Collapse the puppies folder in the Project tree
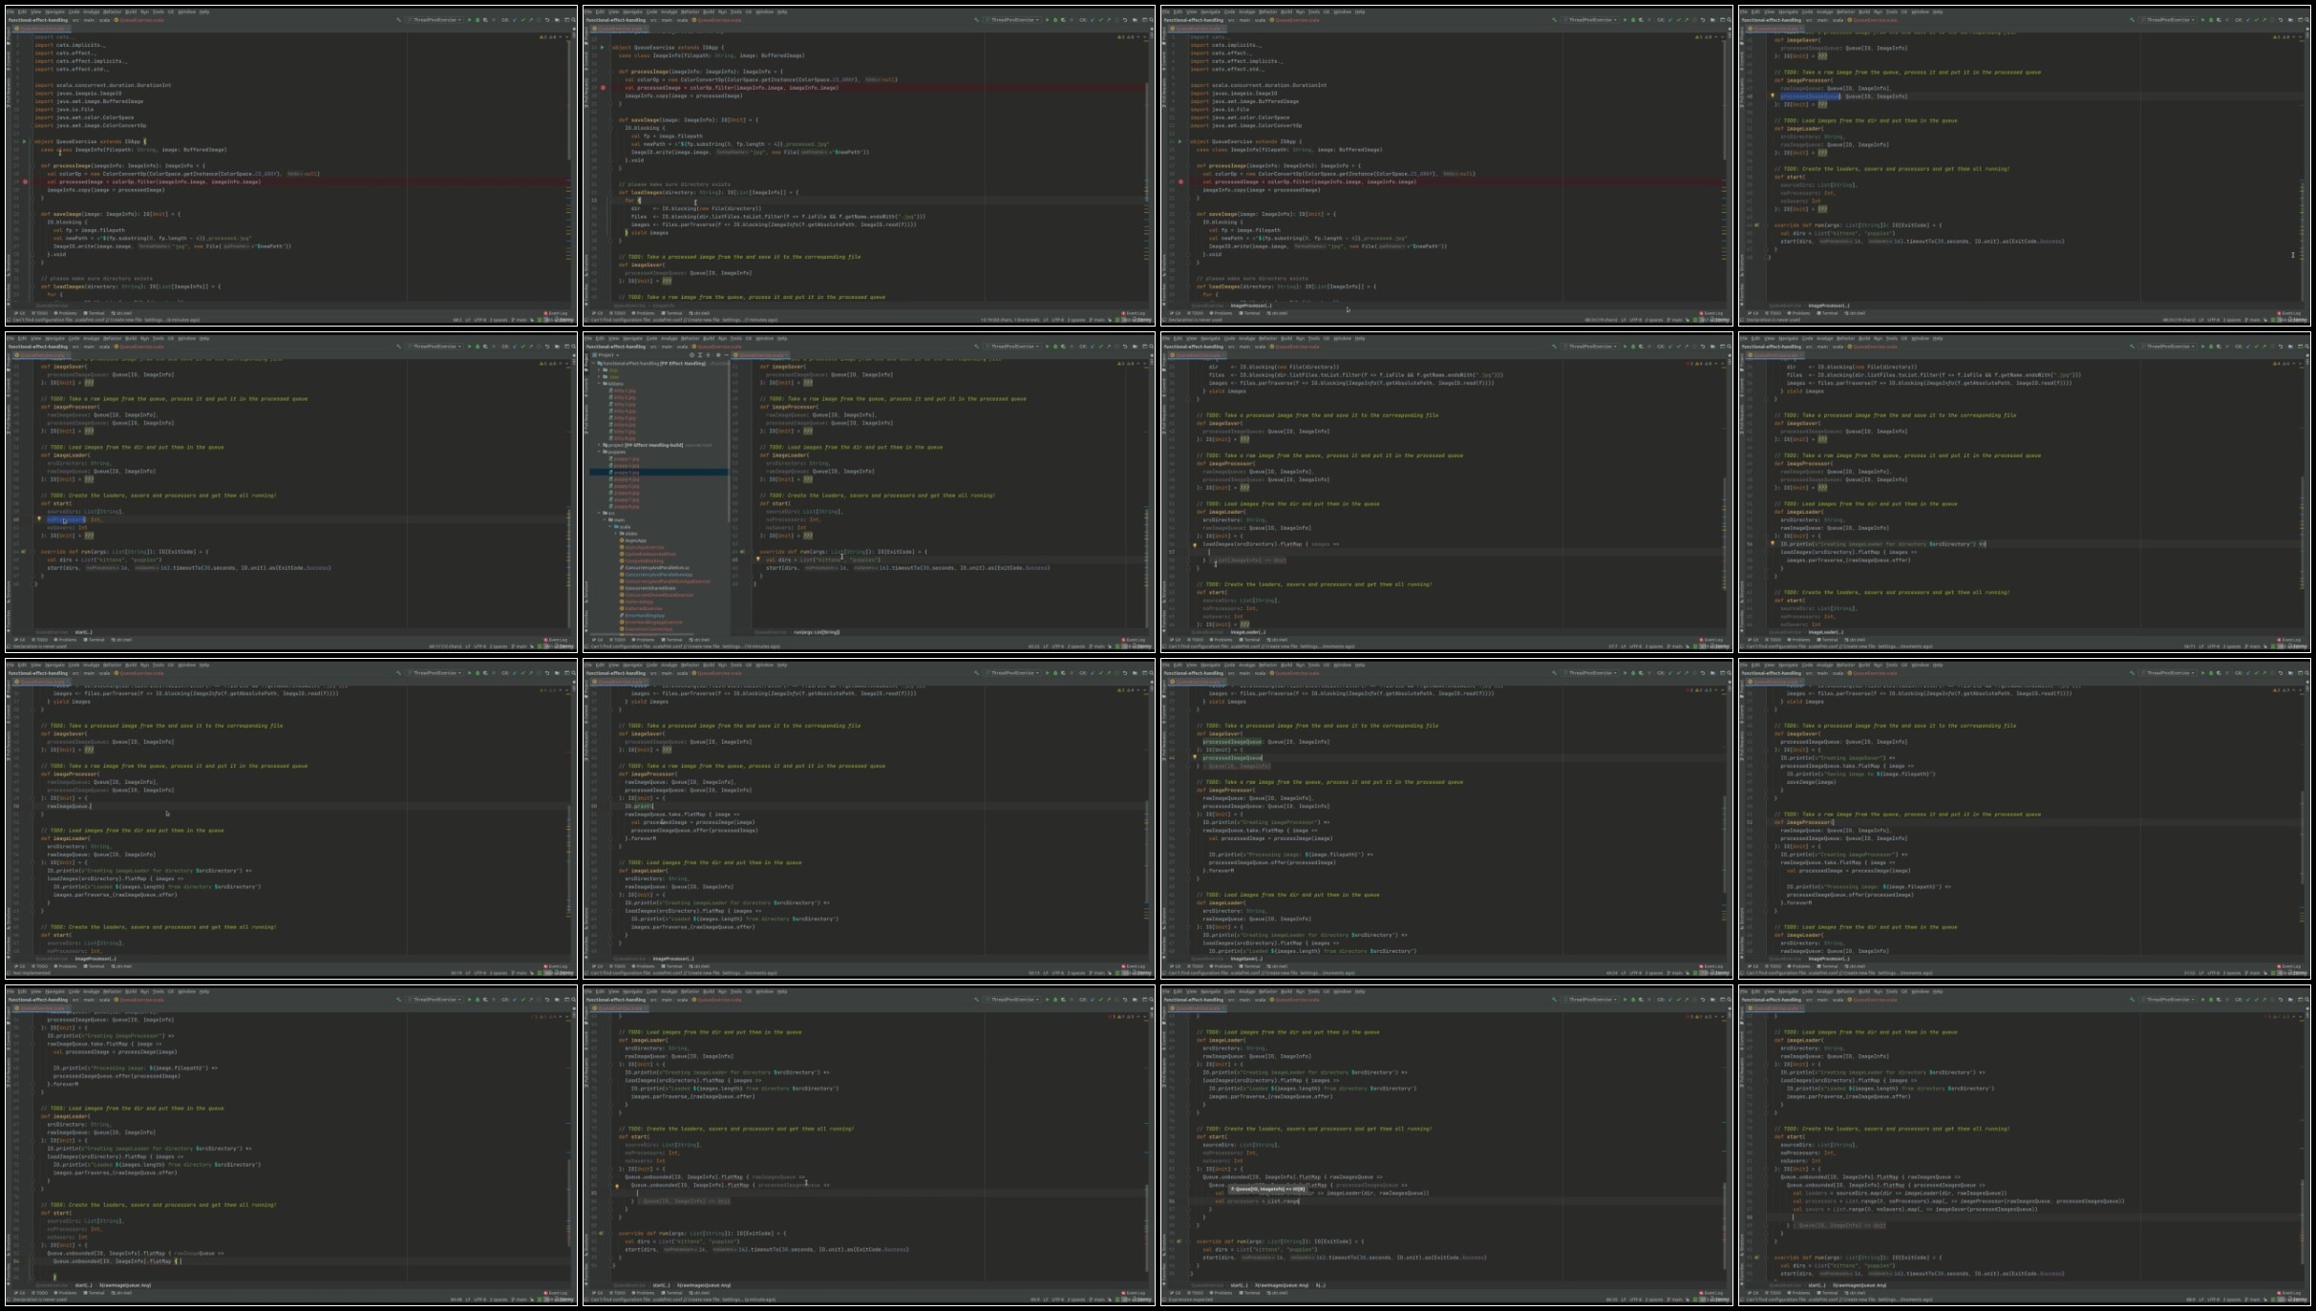 point(599,452)
